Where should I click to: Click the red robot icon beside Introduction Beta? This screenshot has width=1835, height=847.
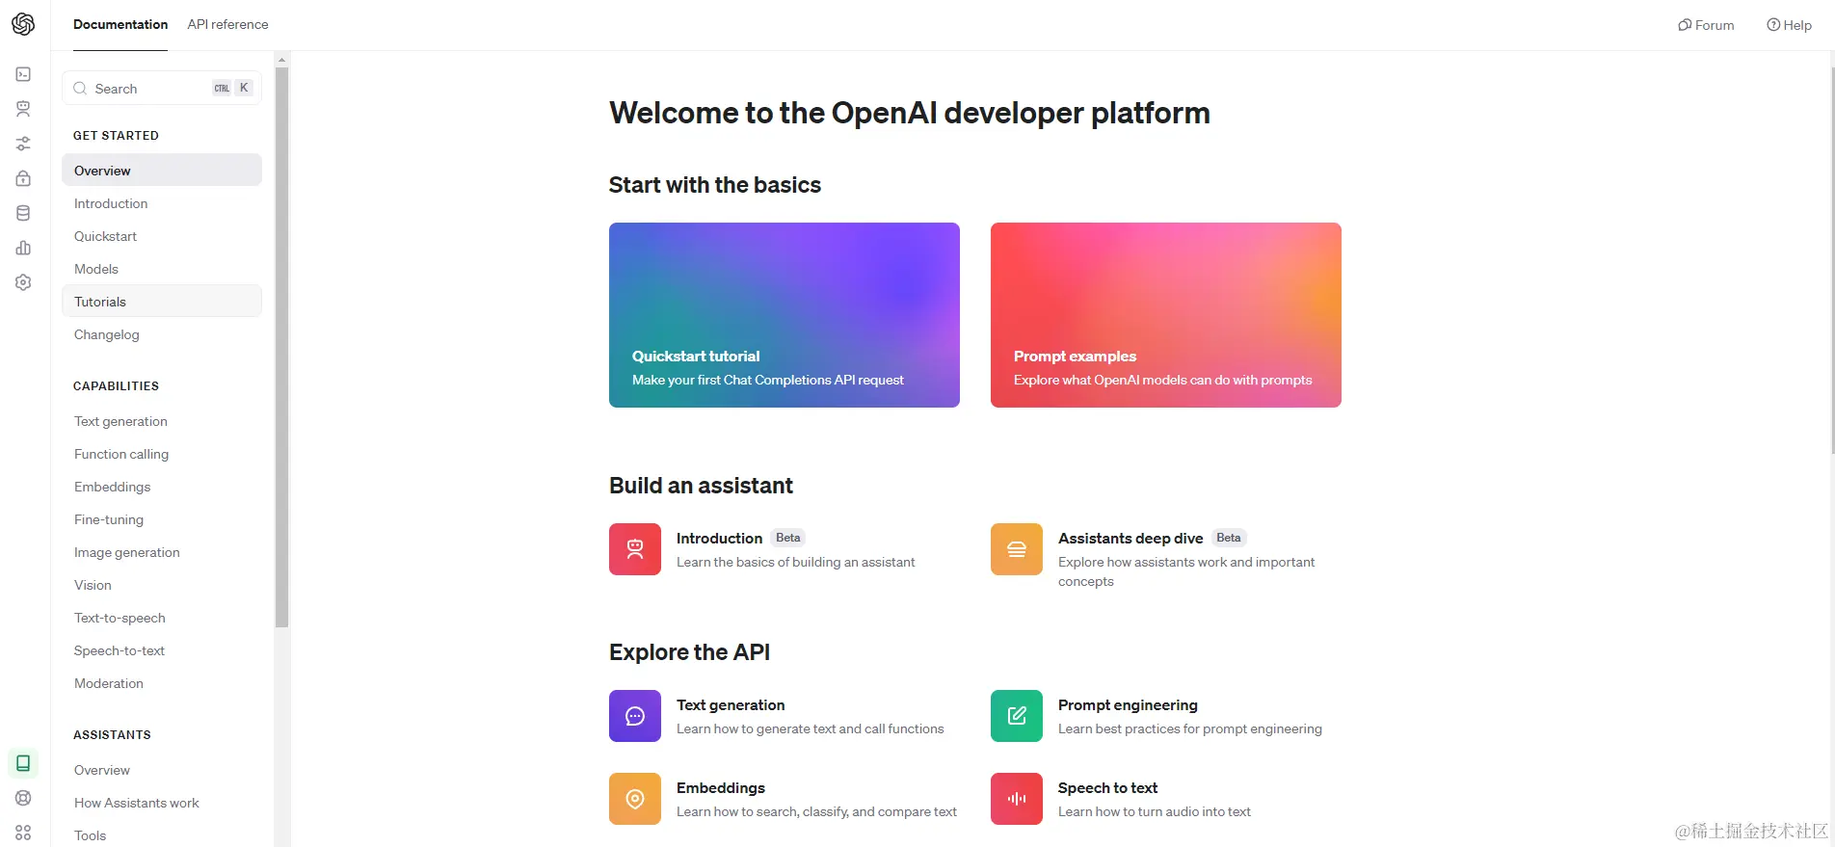(x=635, y=549)
